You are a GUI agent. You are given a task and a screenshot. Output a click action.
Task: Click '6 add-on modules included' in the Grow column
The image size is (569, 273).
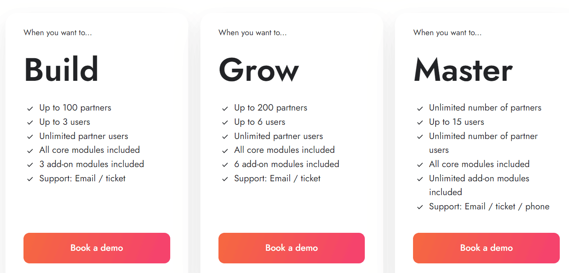pos(287,164)
